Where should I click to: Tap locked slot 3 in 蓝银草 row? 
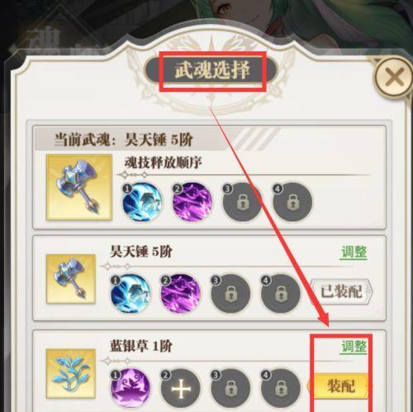click(x=230, y=388)
